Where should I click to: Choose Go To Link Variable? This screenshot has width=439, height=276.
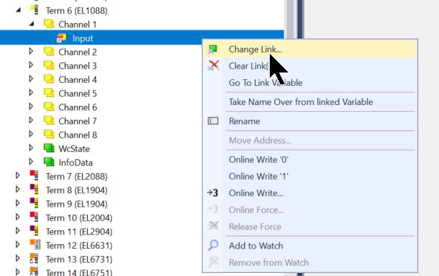click(x=265, y=83)
